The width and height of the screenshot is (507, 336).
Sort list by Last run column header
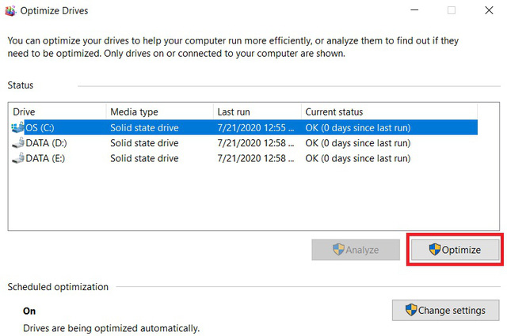pos(257,111)
